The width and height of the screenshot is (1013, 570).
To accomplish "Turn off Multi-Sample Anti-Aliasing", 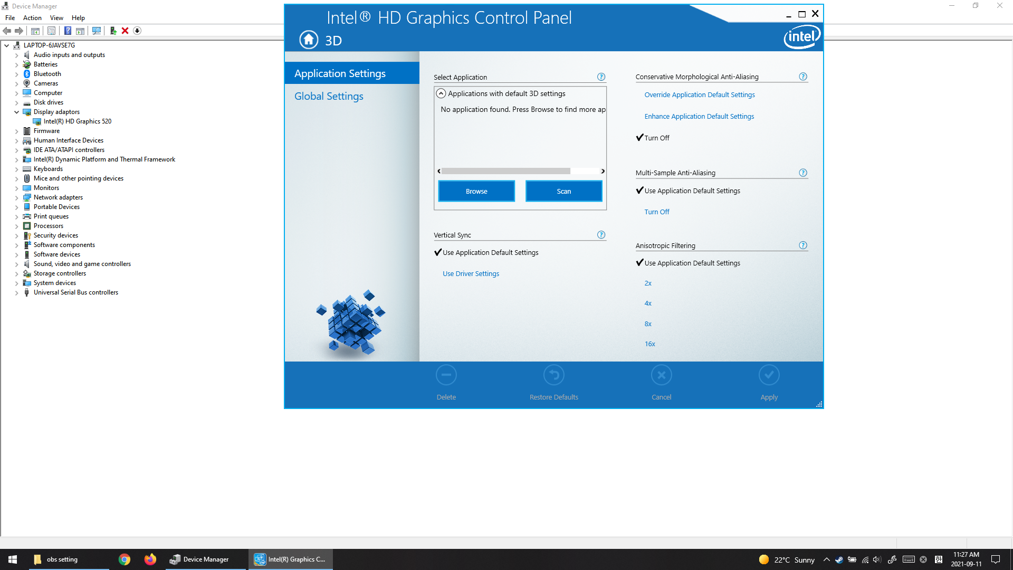I will click(x=656, y=212).
